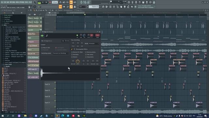
Task: Open the Browser view icon
Action: (118, 7)
